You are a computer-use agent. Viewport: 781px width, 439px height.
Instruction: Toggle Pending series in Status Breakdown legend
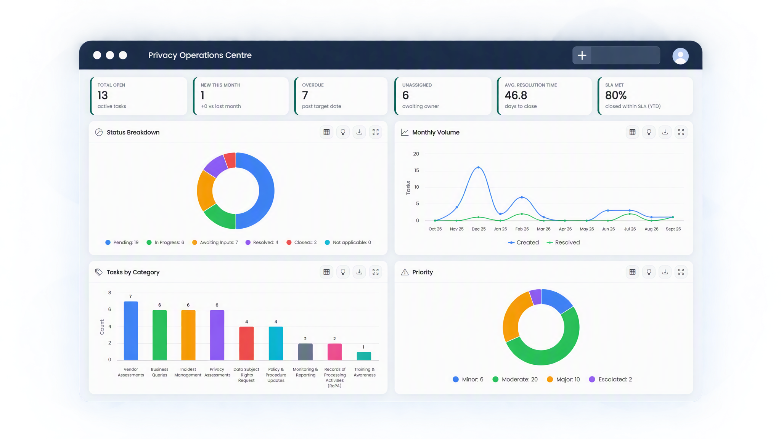[x=122, y=242]
